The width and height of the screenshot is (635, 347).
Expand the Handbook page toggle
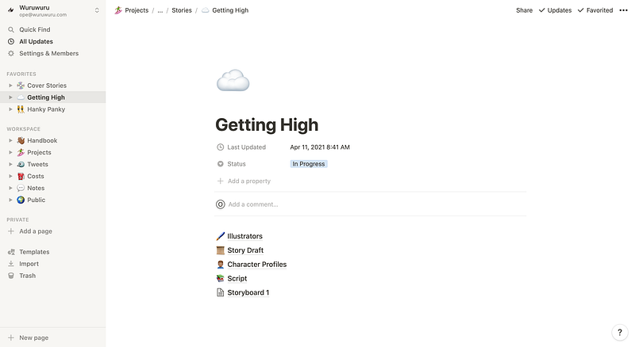point(10,141)
